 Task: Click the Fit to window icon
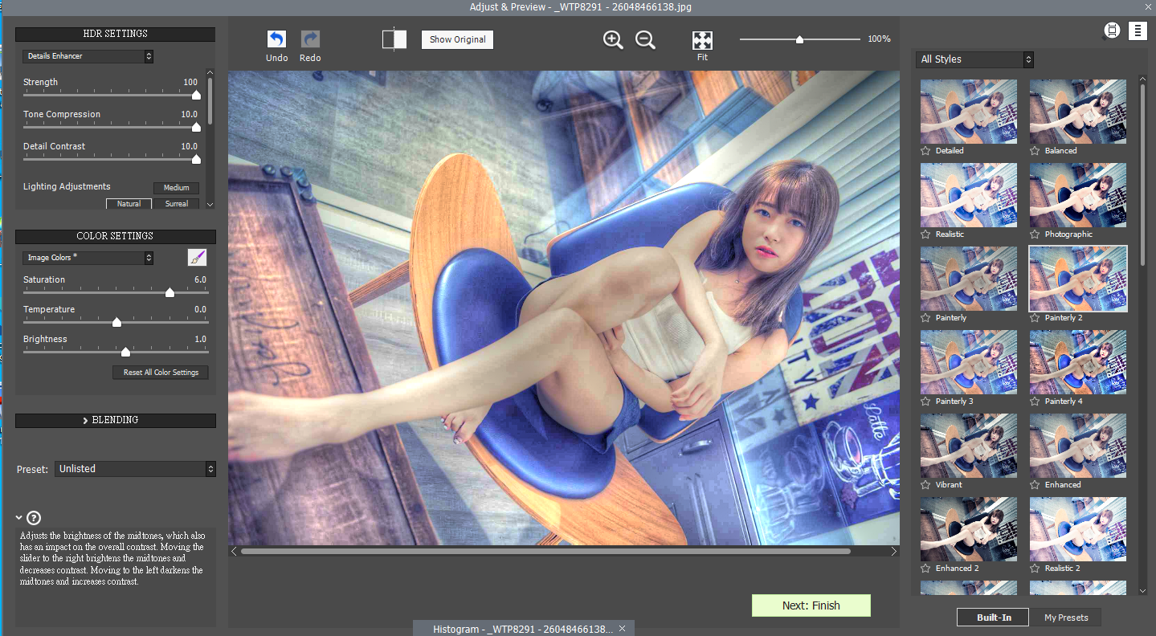702,40
